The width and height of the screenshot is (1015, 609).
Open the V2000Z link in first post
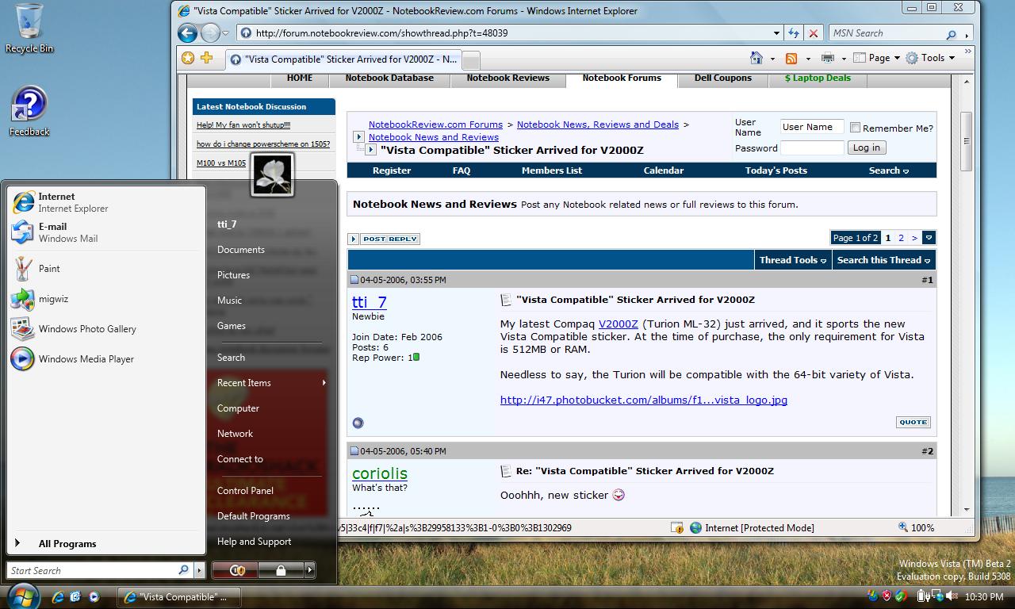coord(619,324)
